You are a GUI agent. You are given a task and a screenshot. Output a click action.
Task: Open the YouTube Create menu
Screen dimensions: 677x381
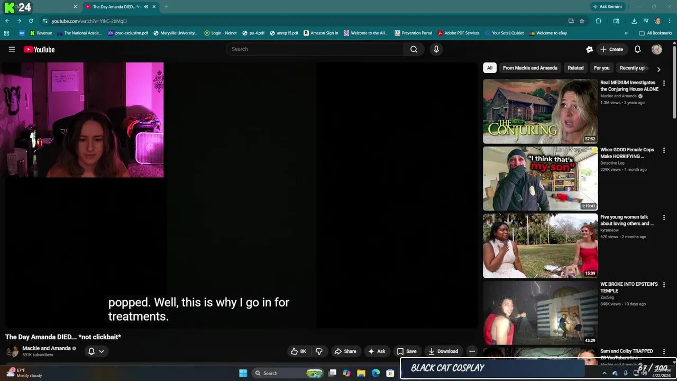click(611, 49)
